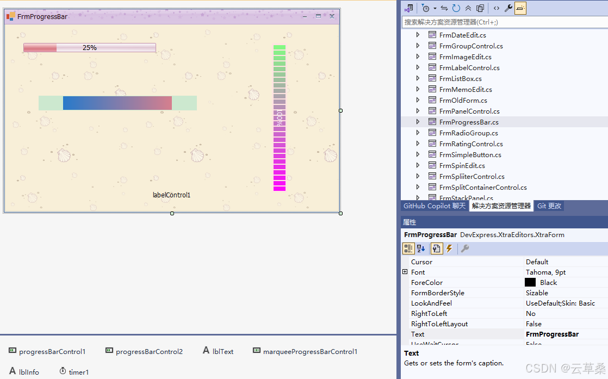Click the Property Pages wrench icon
The image size is (608, 379).
click(465, 248)
